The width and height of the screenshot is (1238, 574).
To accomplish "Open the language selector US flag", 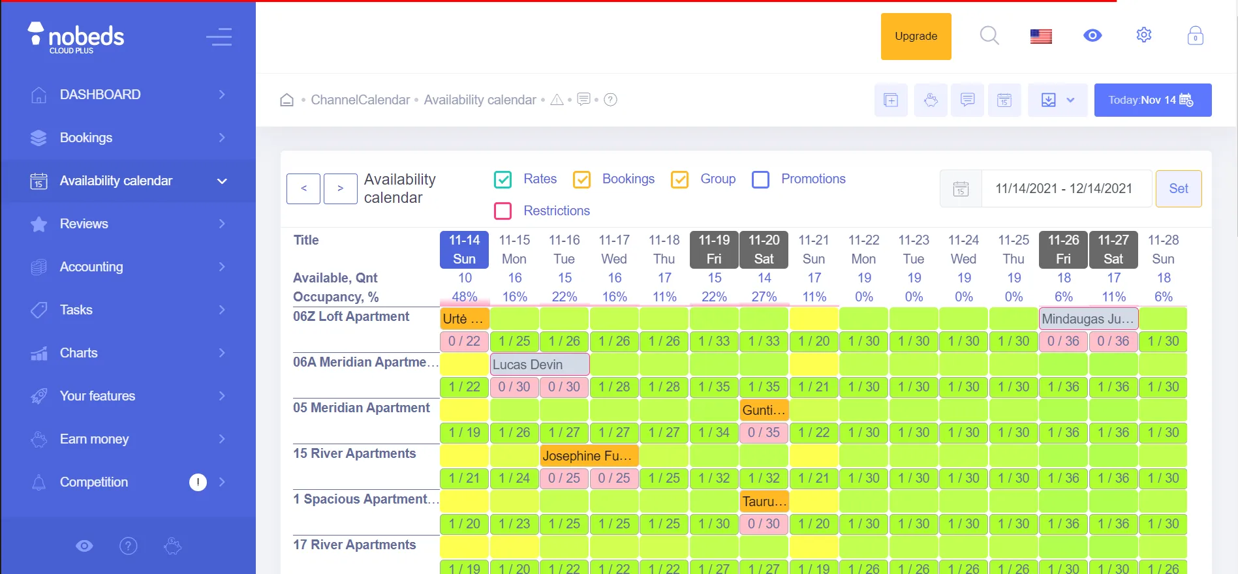I will 1041,37.
